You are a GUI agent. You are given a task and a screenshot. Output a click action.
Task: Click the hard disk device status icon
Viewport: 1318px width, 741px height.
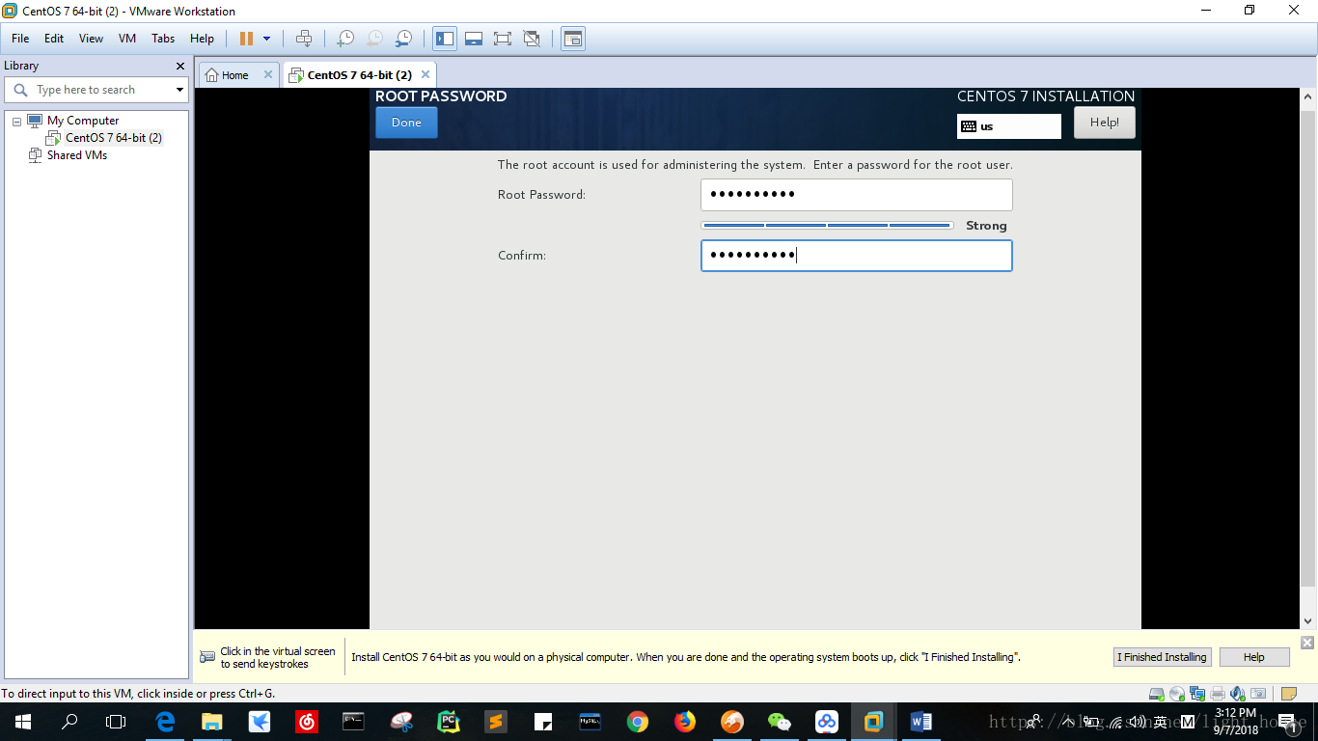pos(1156,694)
